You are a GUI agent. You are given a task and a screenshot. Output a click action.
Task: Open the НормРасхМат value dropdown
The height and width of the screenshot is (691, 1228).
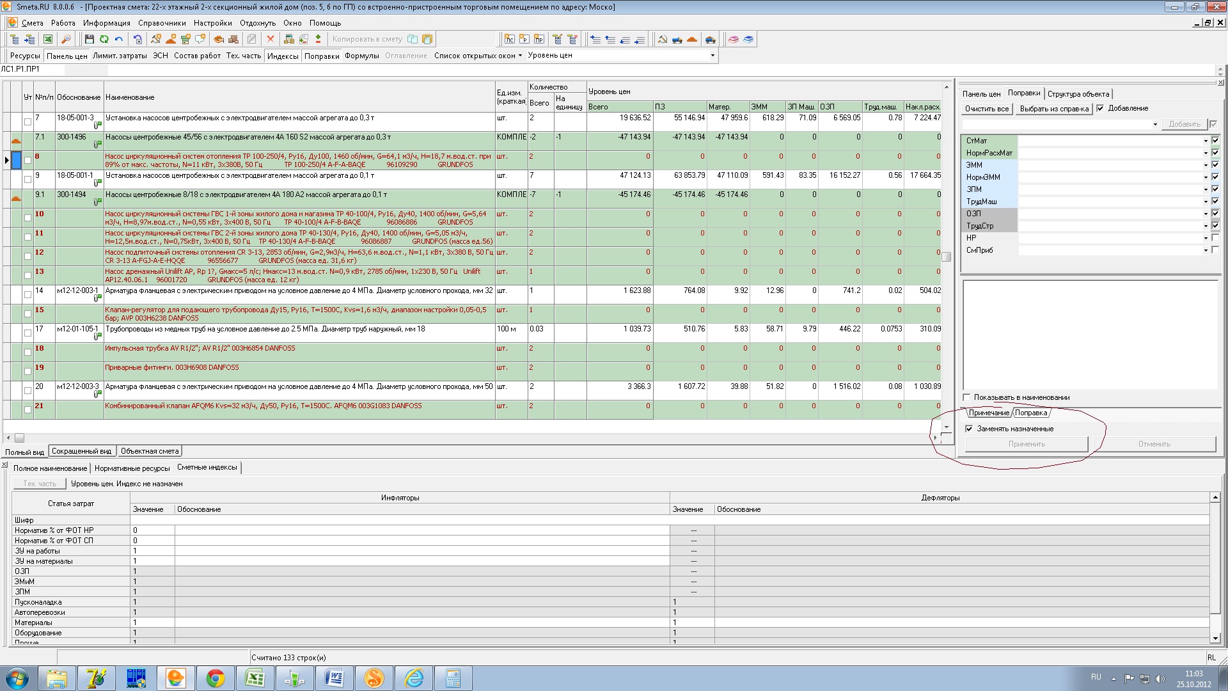tap(1206, 153)
